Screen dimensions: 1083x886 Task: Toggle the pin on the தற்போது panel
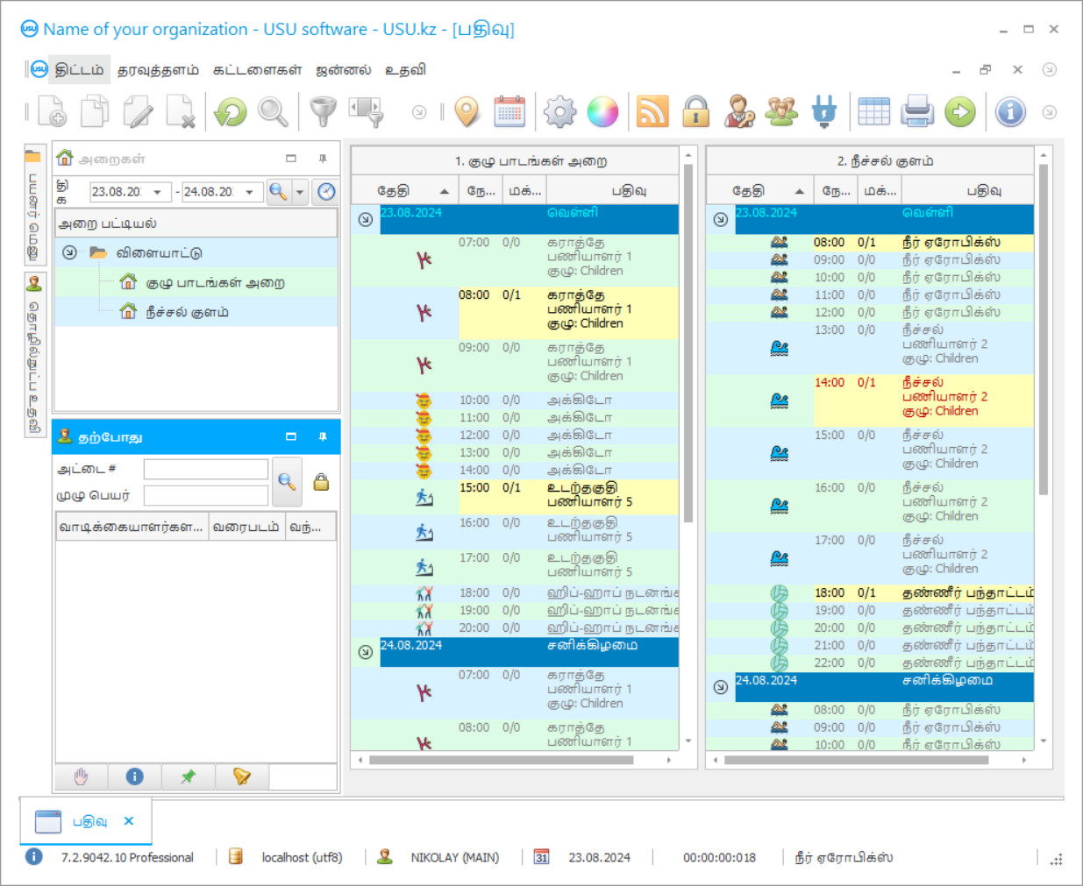(x=322, y=436)
